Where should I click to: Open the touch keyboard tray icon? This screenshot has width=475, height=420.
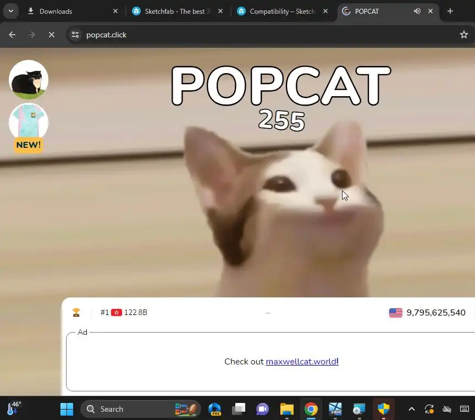pos(465,409)
